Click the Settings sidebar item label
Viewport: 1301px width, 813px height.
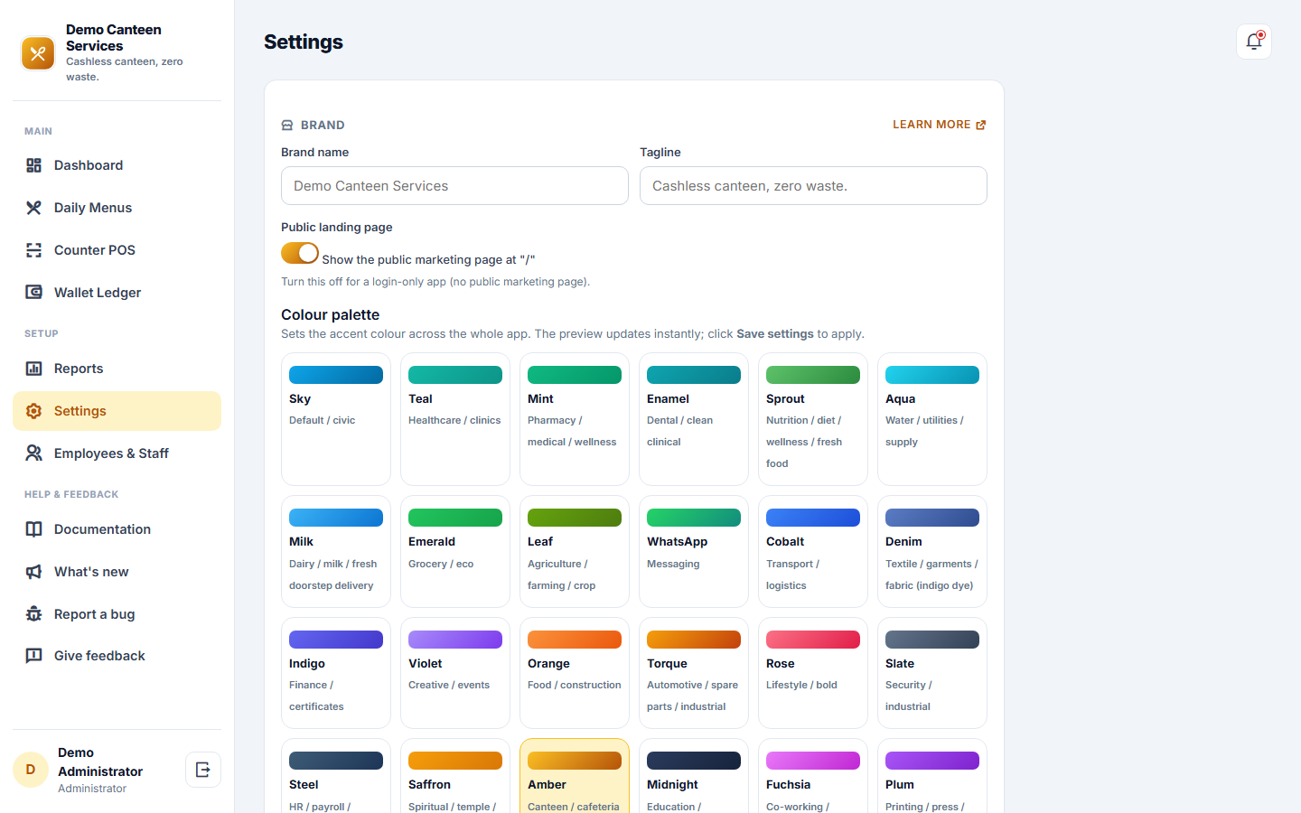(x=80, y=411)
